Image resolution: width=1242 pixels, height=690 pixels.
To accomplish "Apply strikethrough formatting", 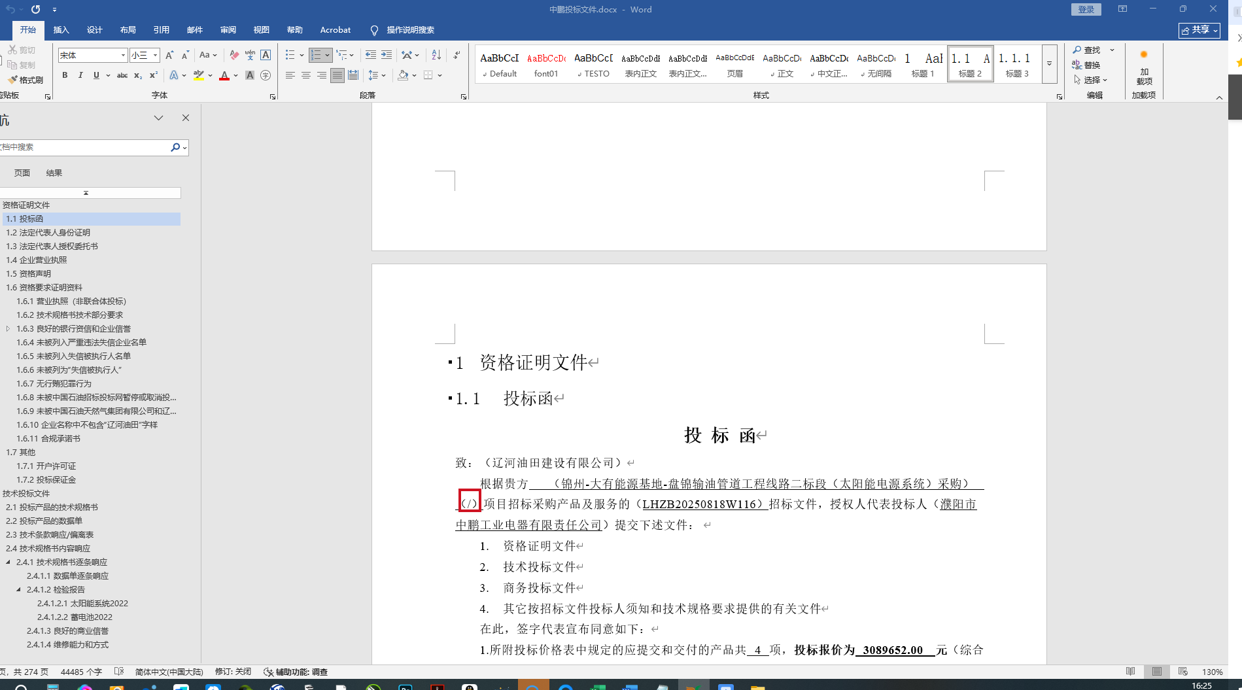I will pyautogui.click(x=122, y=76).
